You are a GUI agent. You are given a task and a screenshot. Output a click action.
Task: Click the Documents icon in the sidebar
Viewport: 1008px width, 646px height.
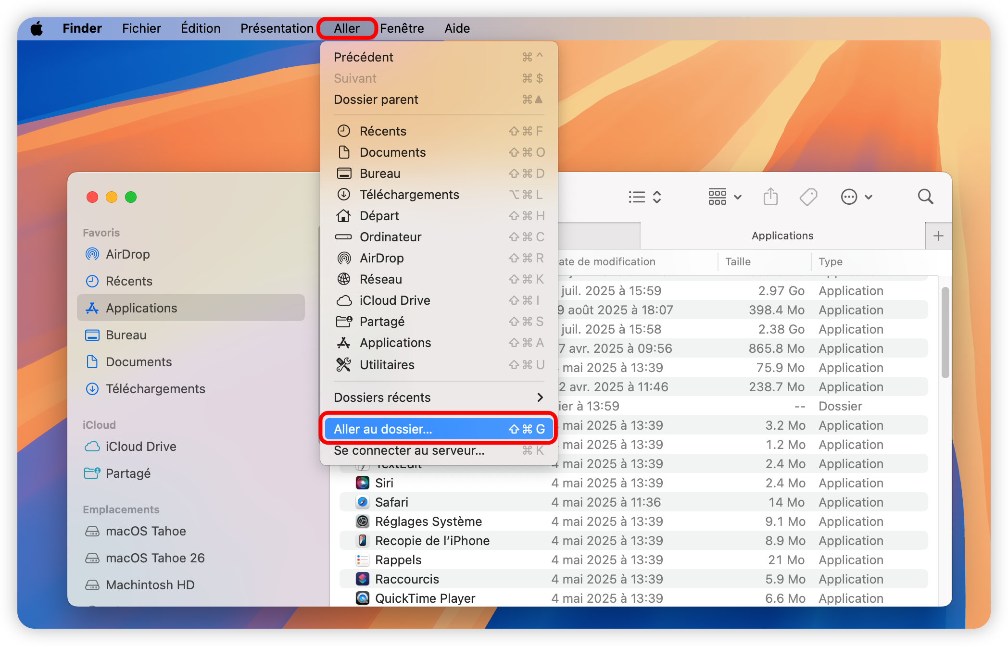click(92, 361)
